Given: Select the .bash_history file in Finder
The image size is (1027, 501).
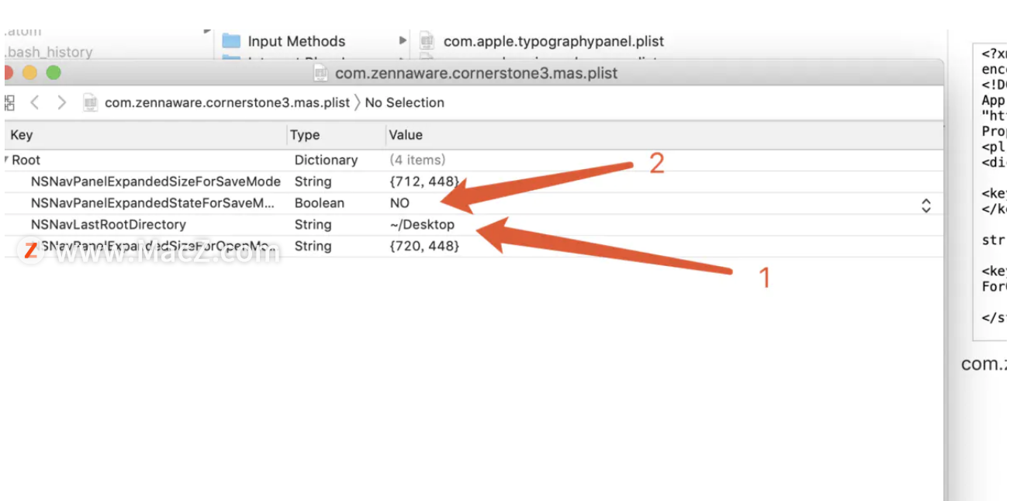Looking at the screenshot, I should click(49, 52).
